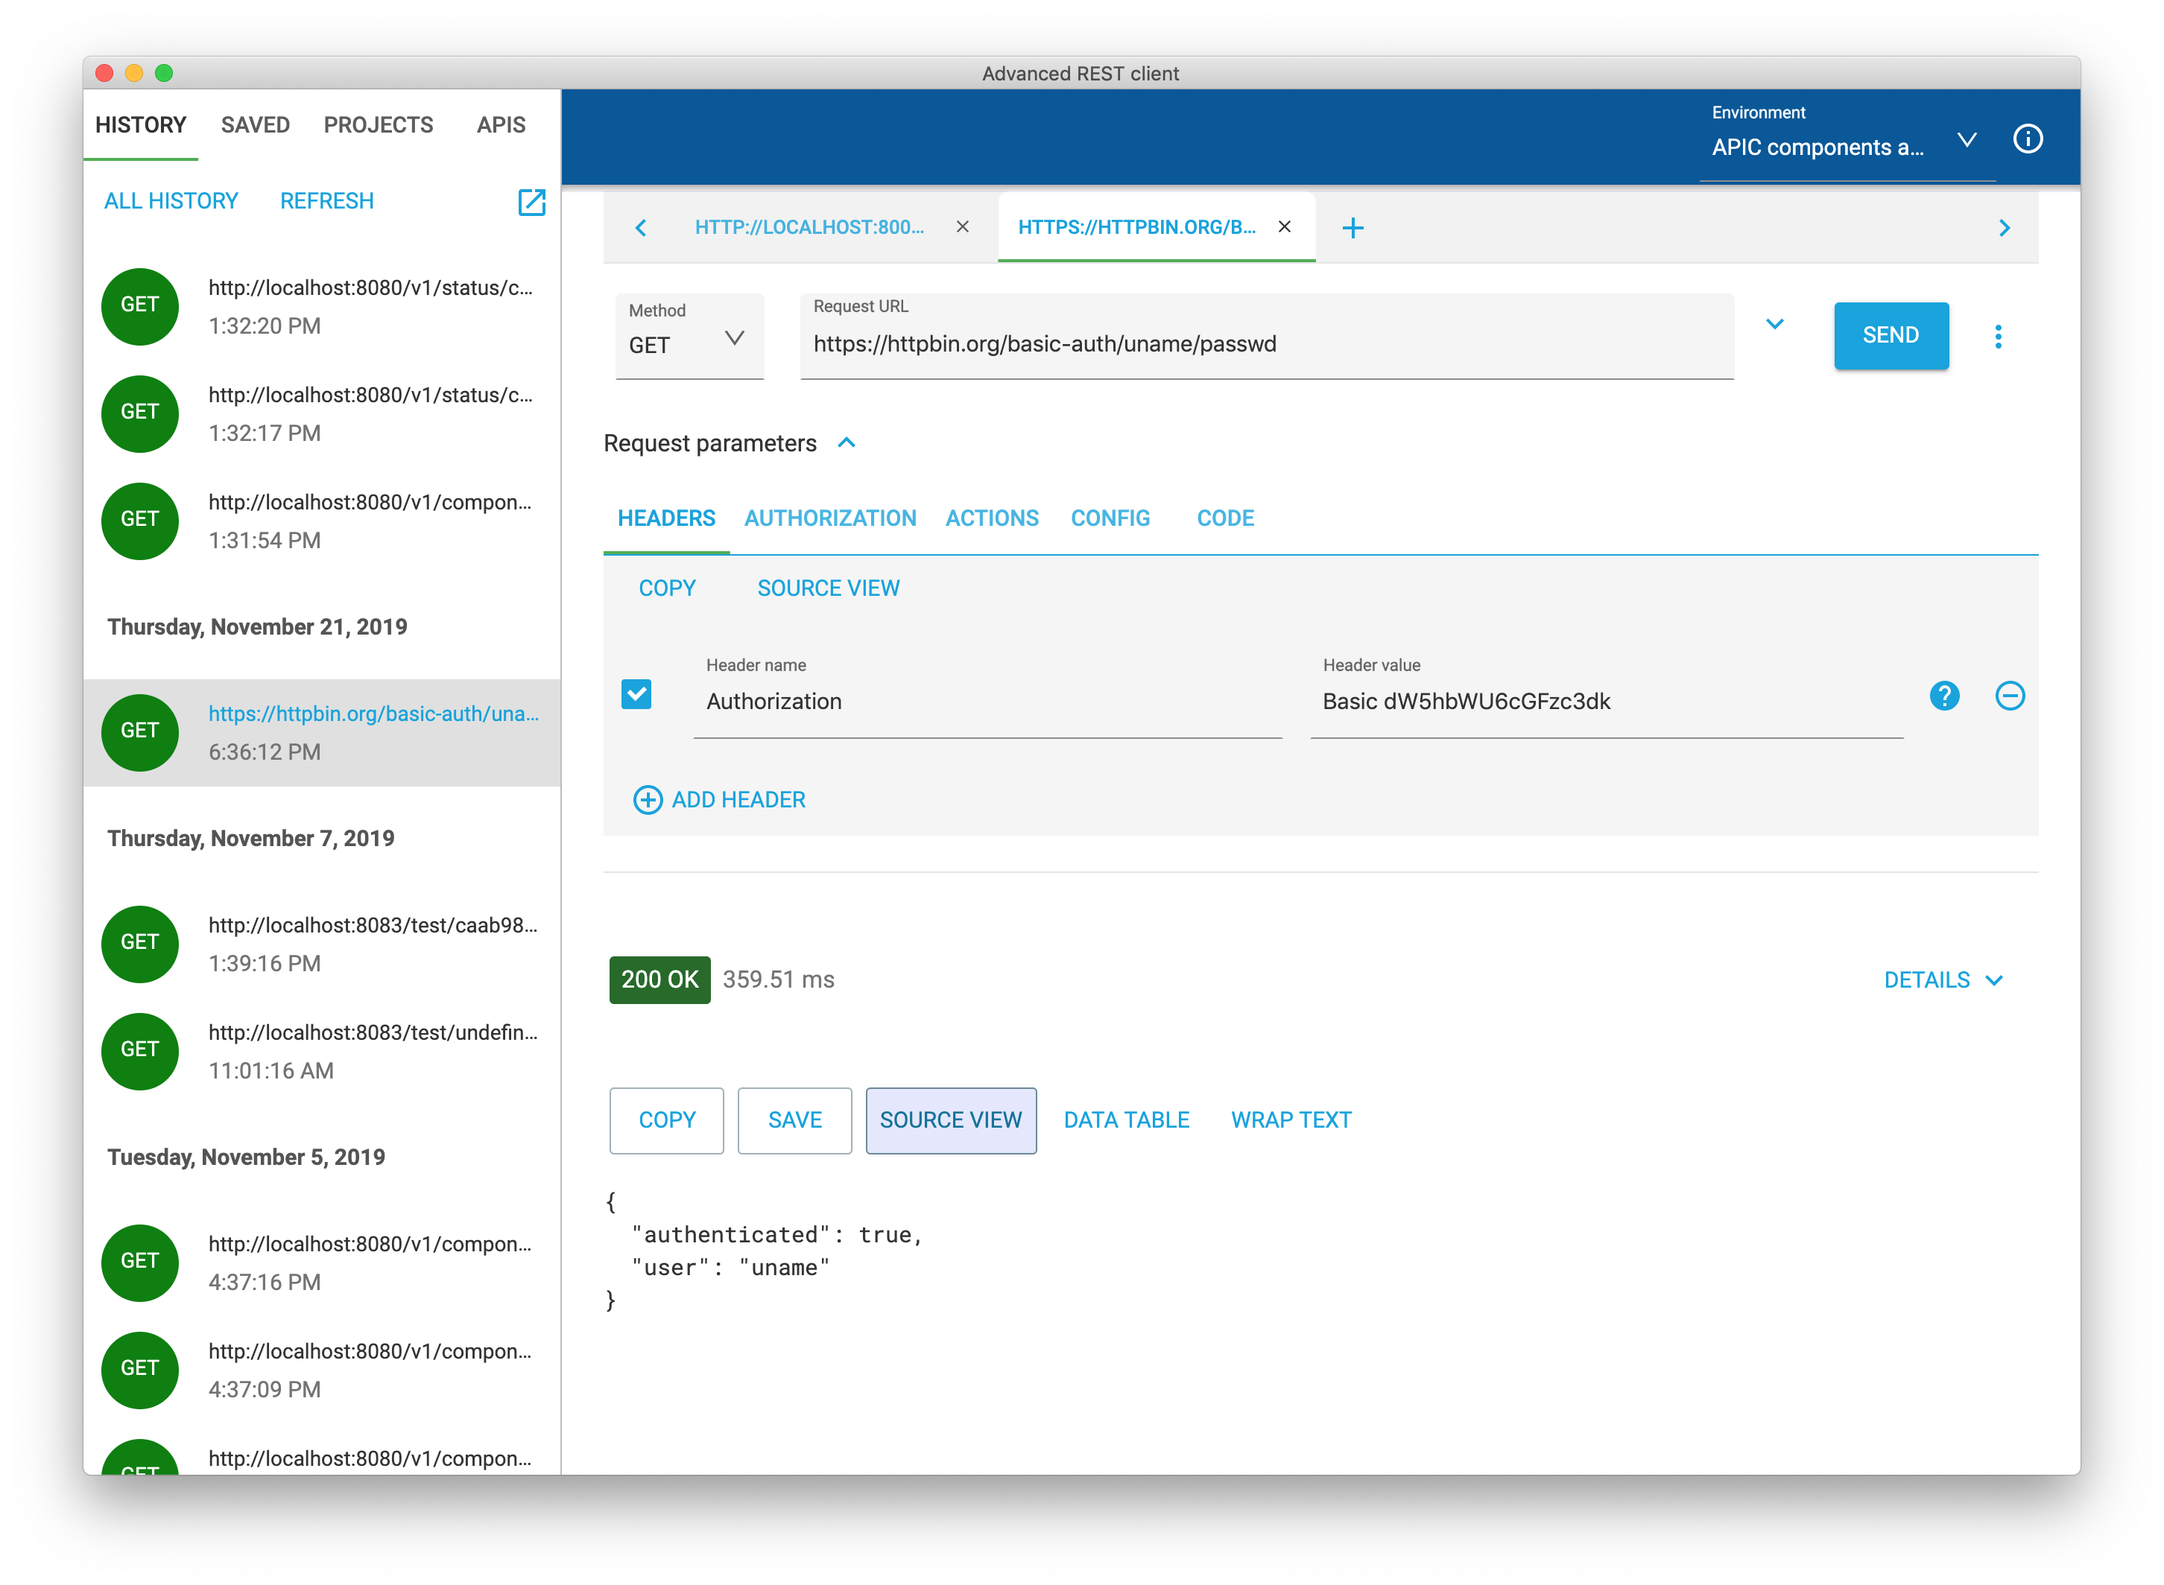Remove the Authorization header row
The height and width of the screenshot is (1585, 2164).
coord(2010,696)
